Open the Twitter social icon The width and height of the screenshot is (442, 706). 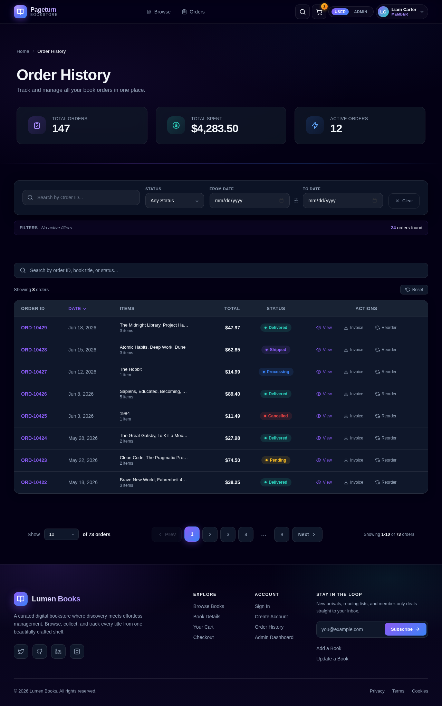(21, 651)
